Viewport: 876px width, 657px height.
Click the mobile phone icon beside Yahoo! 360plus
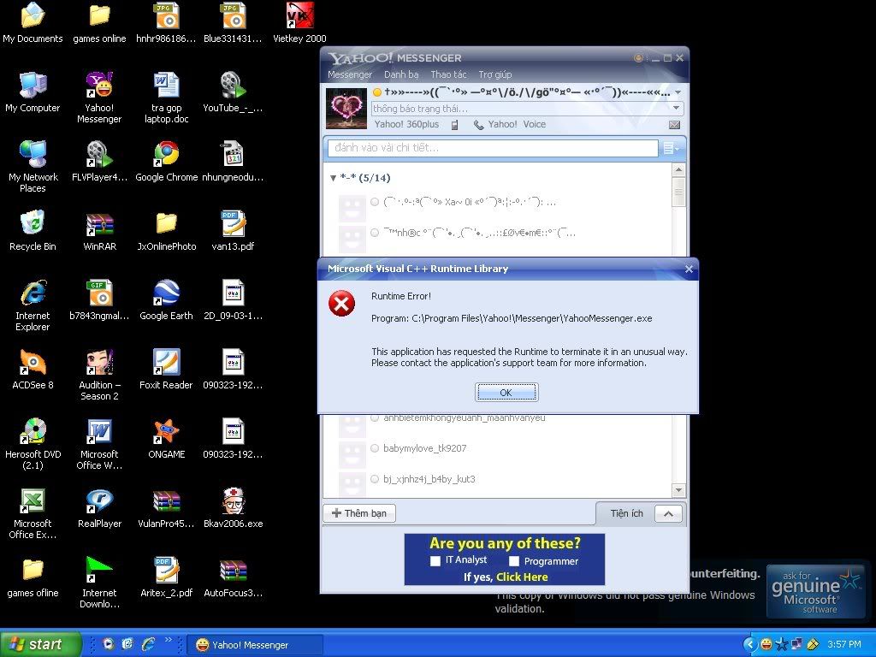455,125
